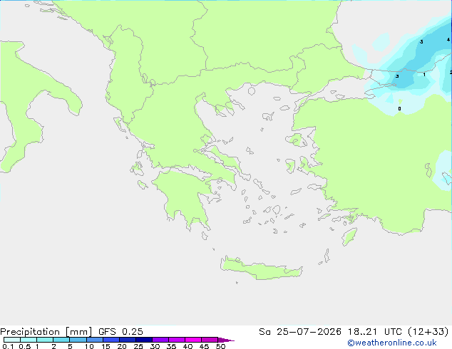Screen dimensions: 452x349
Task: Click the 0.5–1 mm legend swatch
Action: (x=29, y=340)
